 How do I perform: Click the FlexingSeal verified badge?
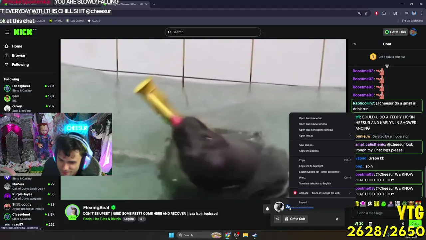[113, 208]
